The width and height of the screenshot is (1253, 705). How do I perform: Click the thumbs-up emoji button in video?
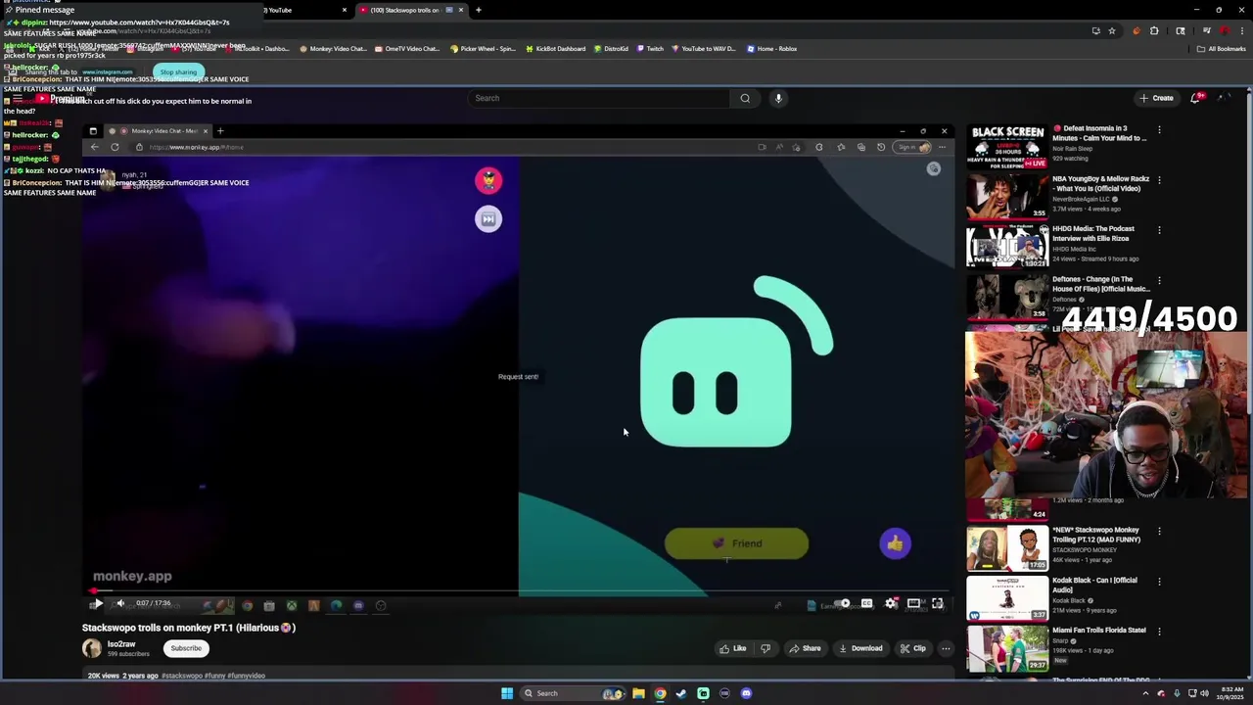click(895, 543)
